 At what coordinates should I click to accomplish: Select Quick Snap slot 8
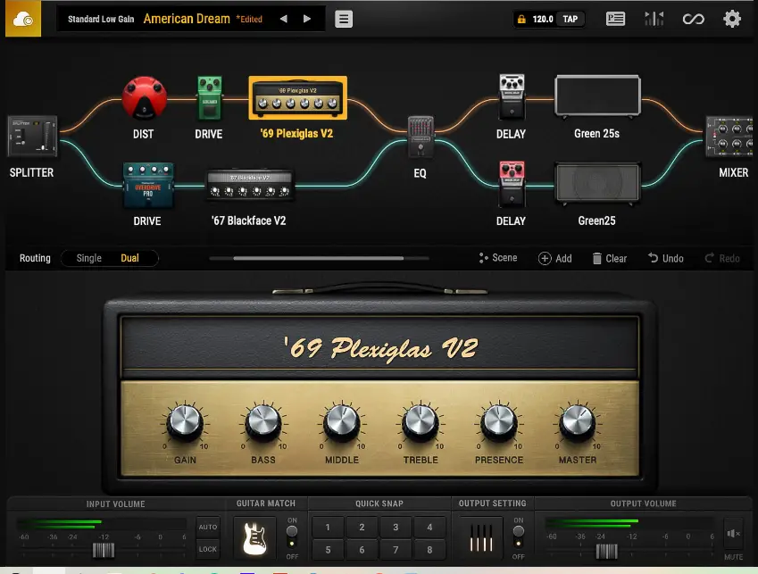(x=429, y=550)
